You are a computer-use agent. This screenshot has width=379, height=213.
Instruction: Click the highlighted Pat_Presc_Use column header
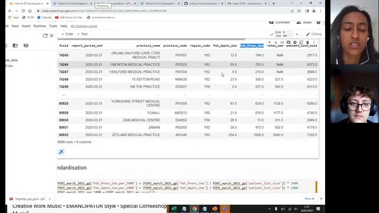click(252, 46)
